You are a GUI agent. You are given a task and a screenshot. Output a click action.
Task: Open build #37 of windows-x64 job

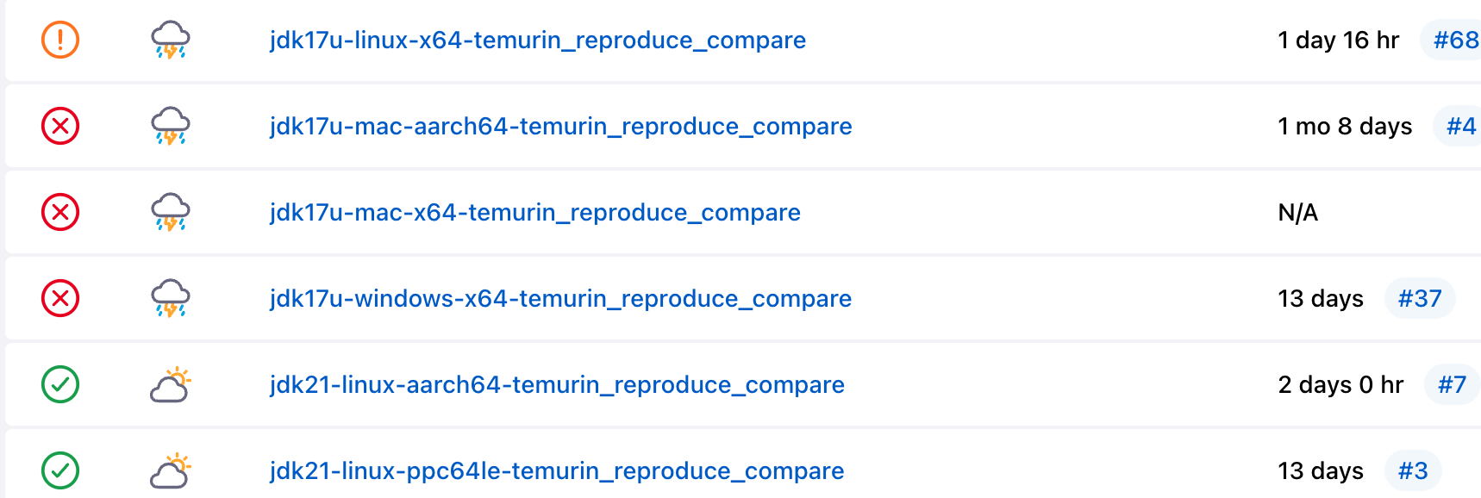1419,298
